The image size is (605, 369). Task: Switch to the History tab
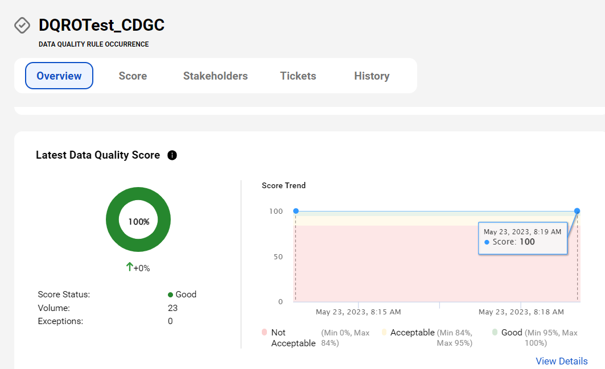(x=372, y=76)
